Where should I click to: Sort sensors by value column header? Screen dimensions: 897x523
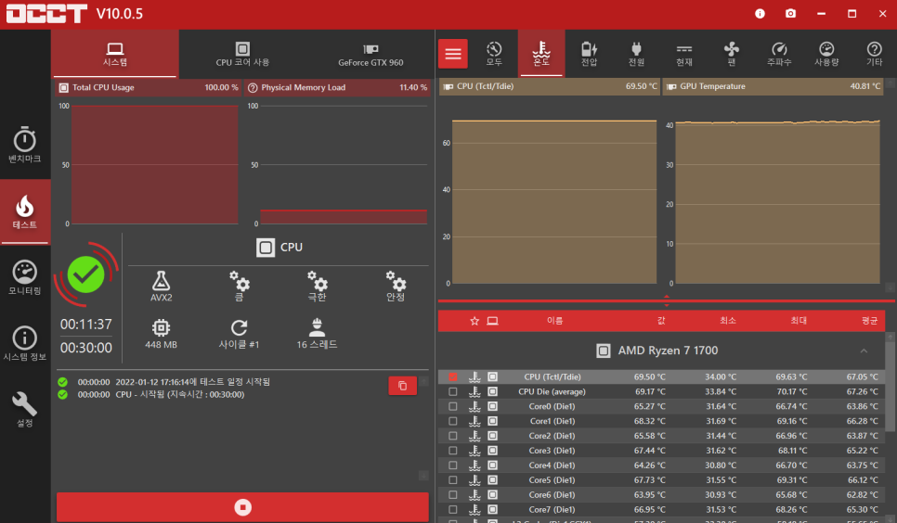pyautogui.click(x=661, y=321)
